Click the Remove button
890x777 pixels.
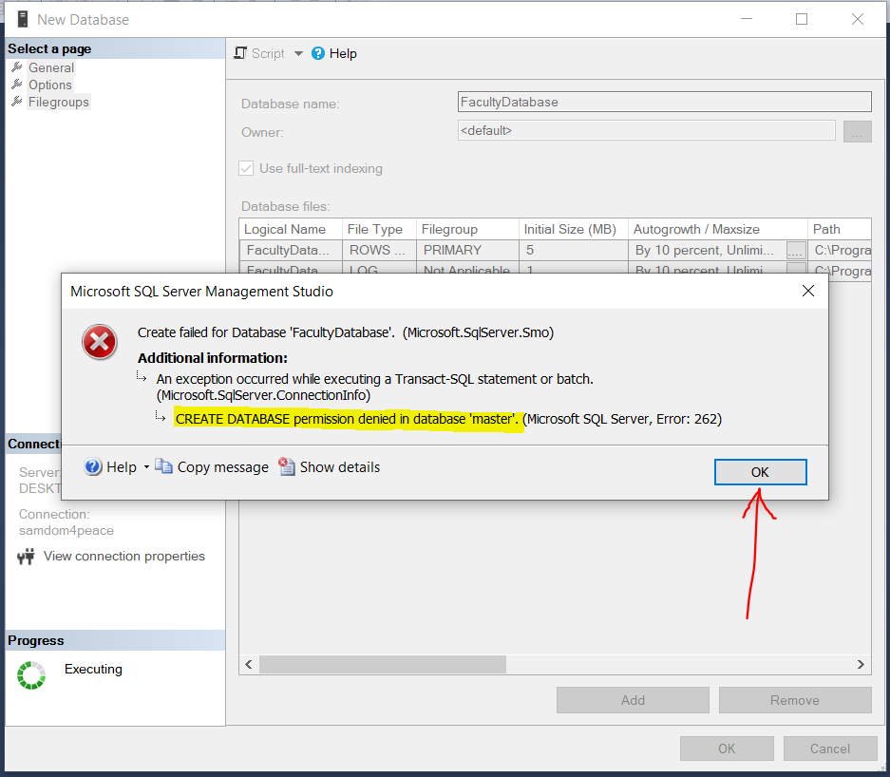(x=795, y=700)
